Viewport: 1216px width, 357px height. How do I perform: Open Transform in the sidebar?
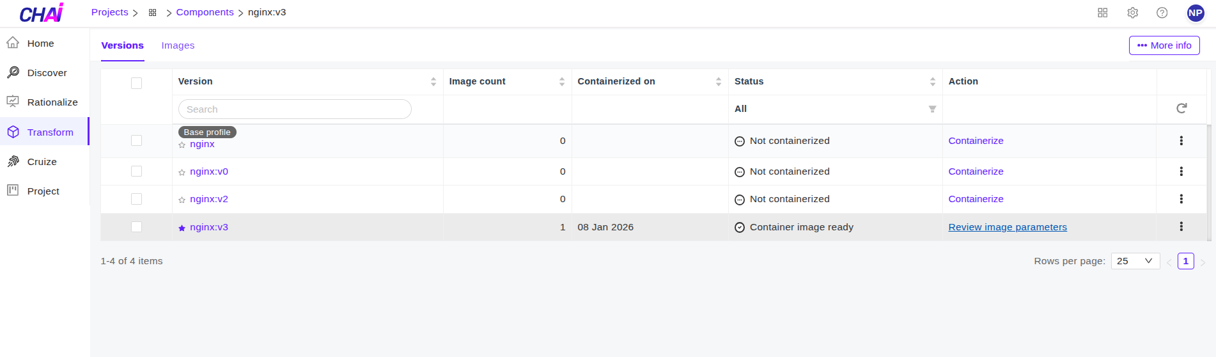point(50,132)
